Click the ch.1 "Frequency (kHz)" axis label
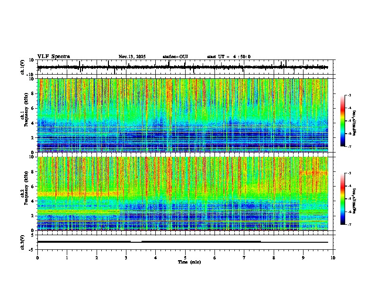Image resolution: width=375 pixels, height=289 pixels. coord(26,110)
